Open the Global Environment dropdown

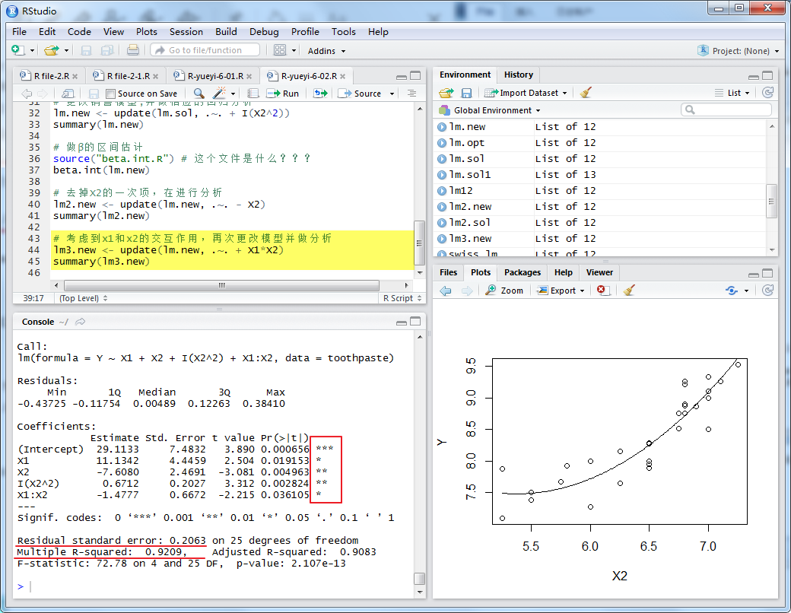coord(491,110)
